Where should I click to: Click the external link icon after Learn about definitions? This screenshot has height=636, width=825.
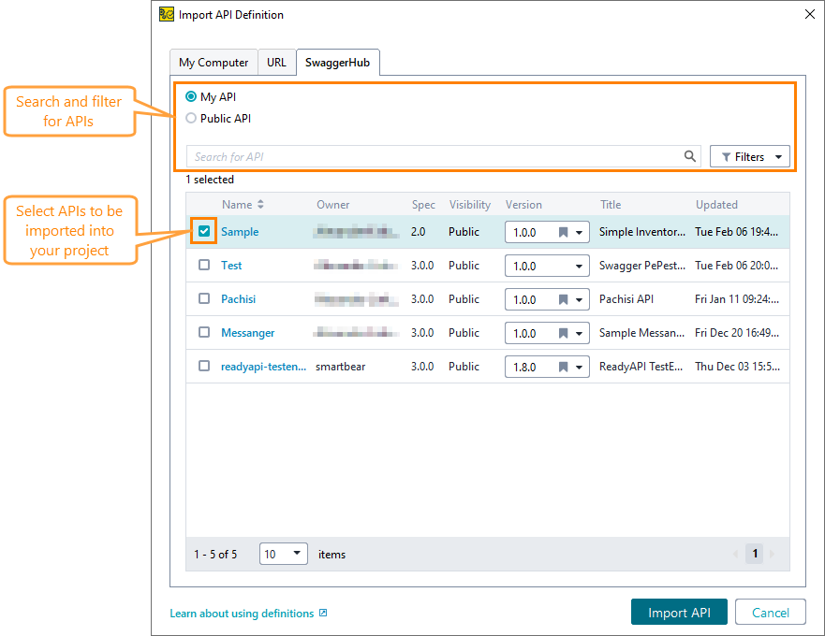click(x=322, y=613)
